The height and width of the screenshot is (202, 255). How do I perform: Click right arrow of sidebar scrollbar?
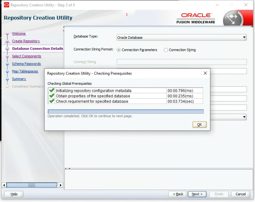pos(61,185)
